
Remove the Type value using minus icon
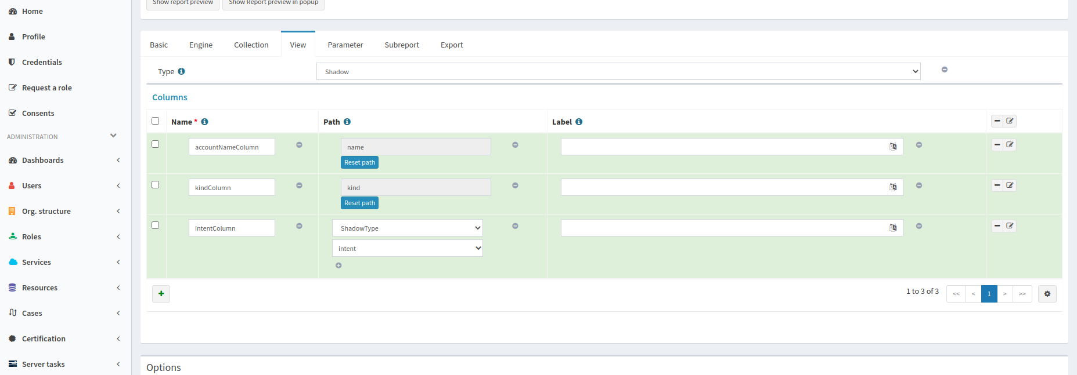[945, 70]
